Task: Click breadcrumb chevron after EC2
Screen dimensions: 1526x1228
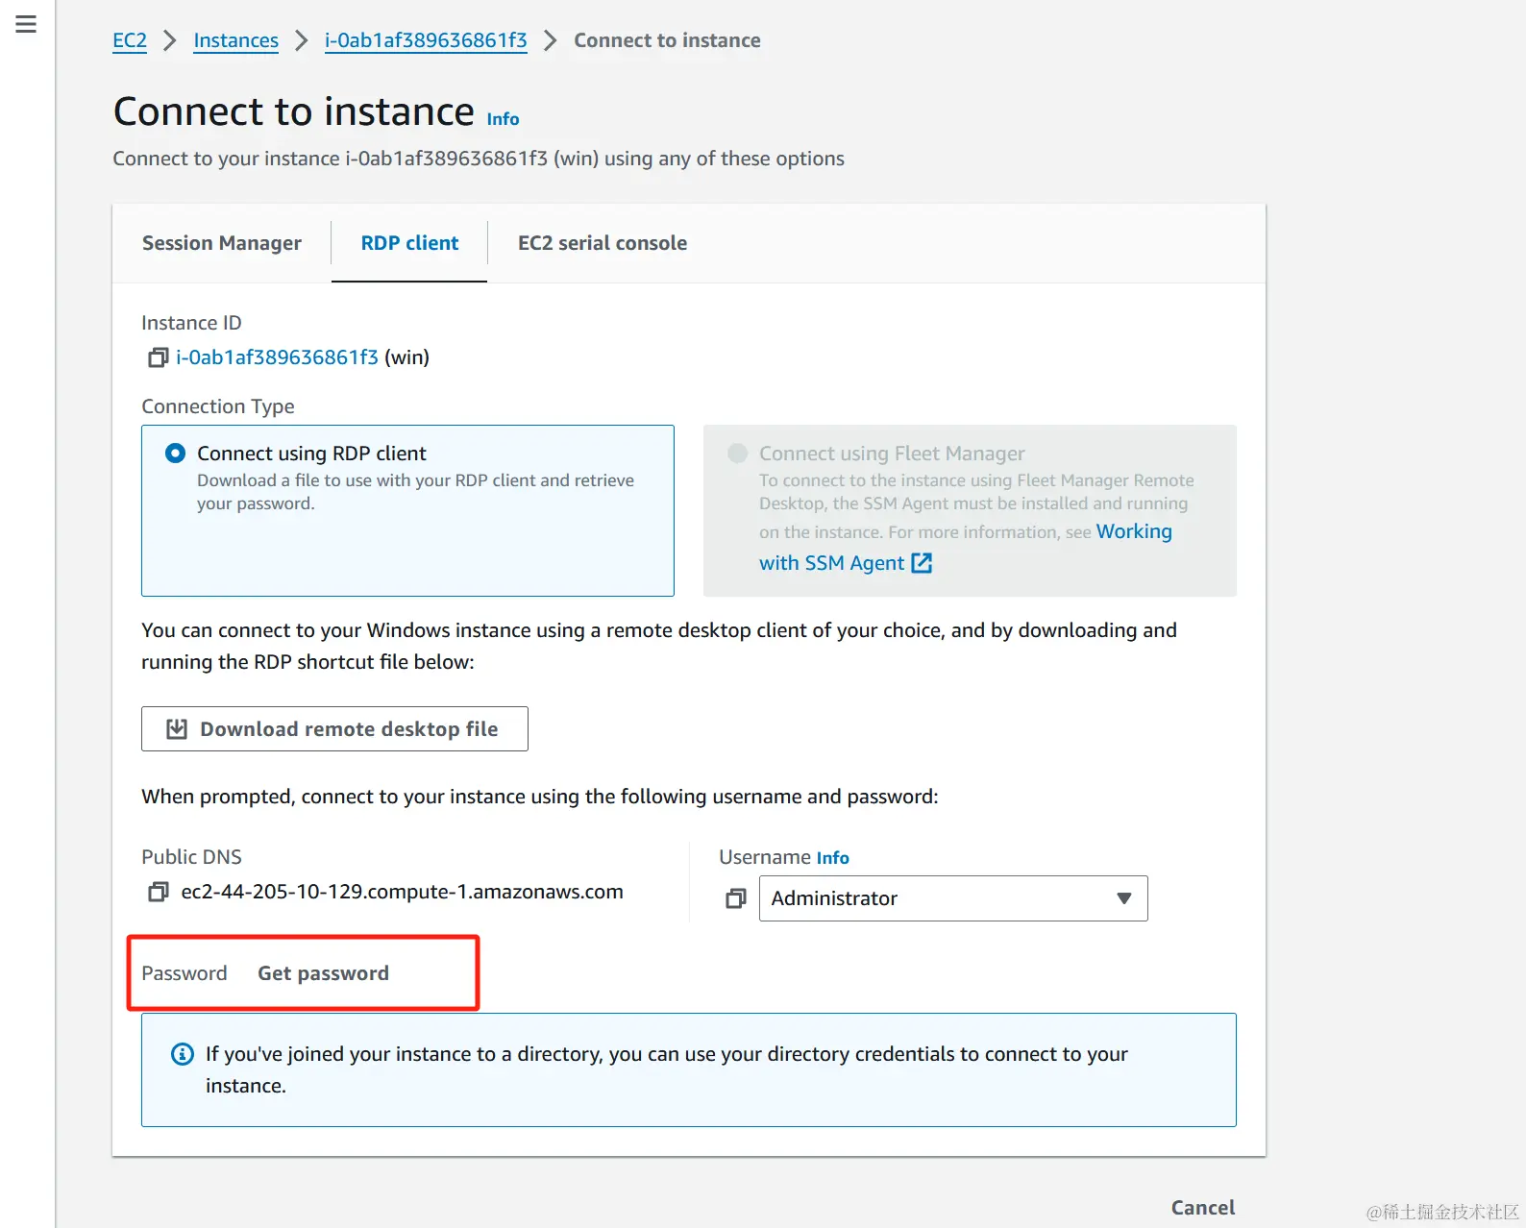Action: [x=170, y=40]
